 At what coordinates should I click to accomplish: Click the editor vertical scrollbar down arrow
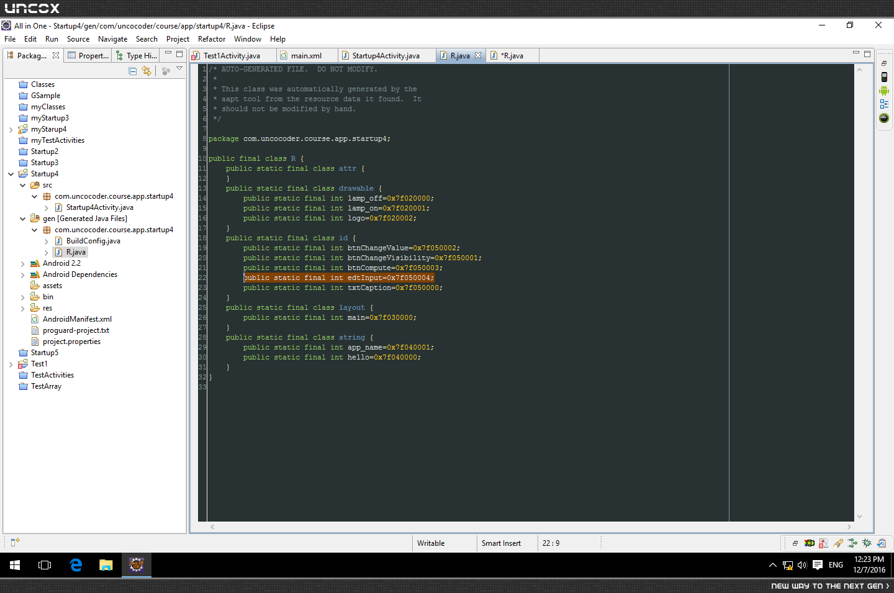point(859,516)
